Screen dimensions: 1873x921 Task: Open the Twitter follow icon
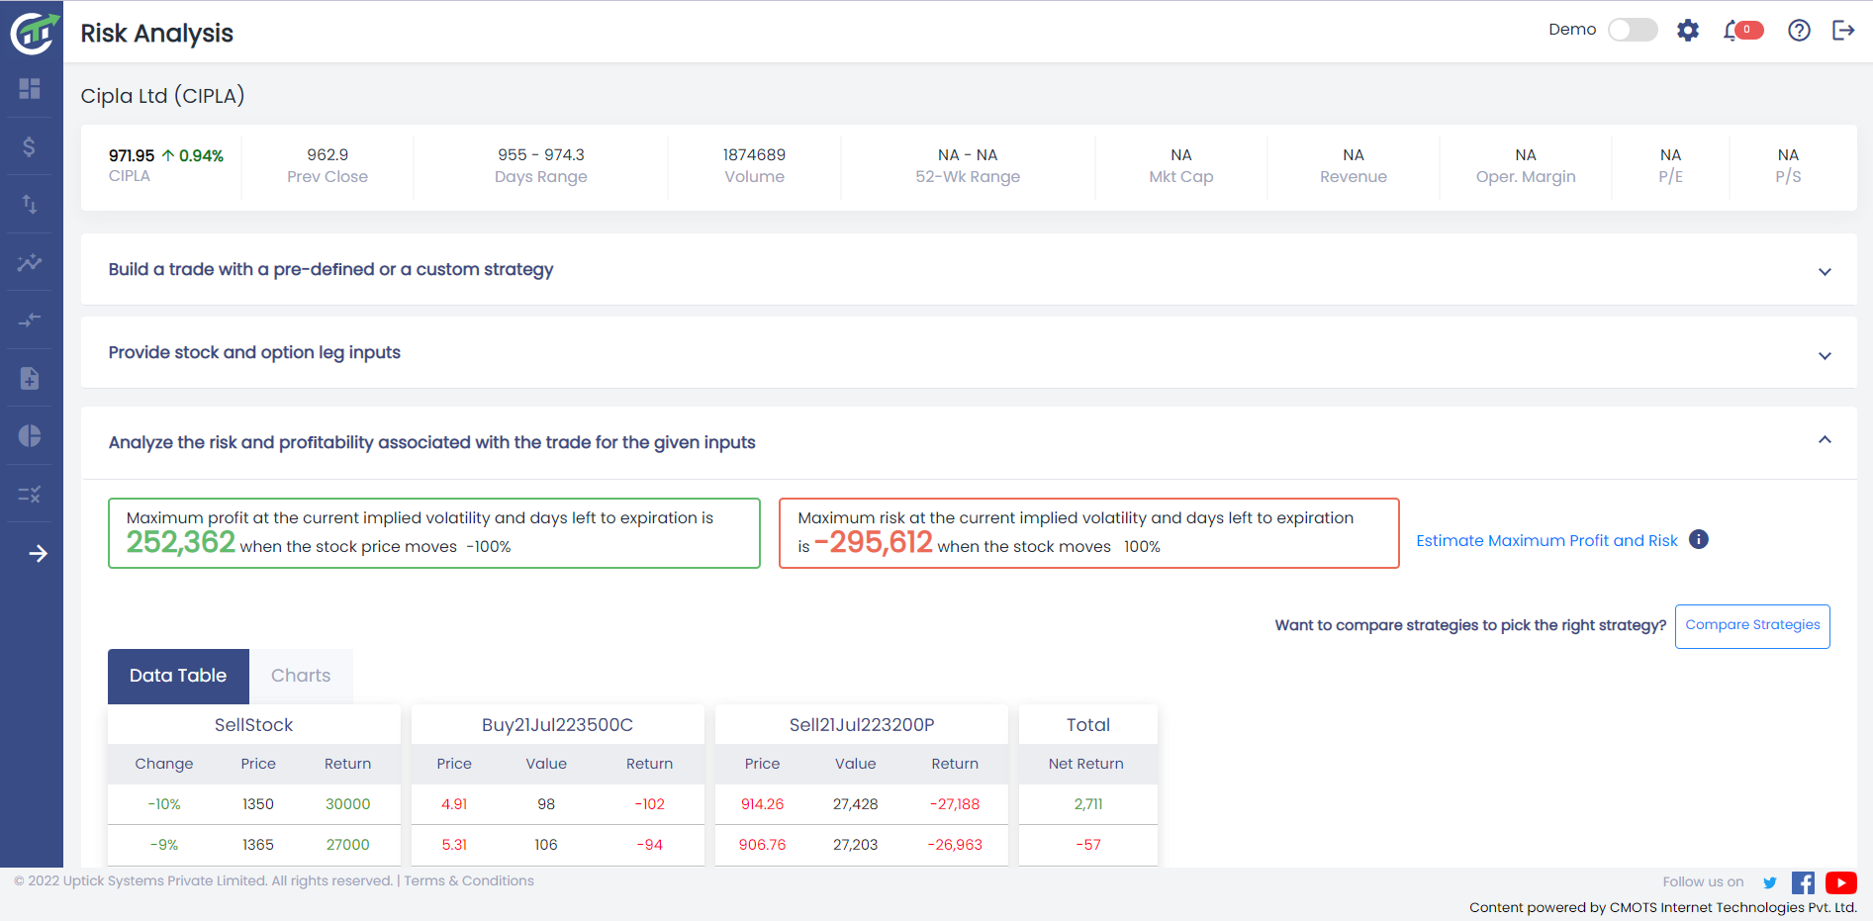[1770, 882]
